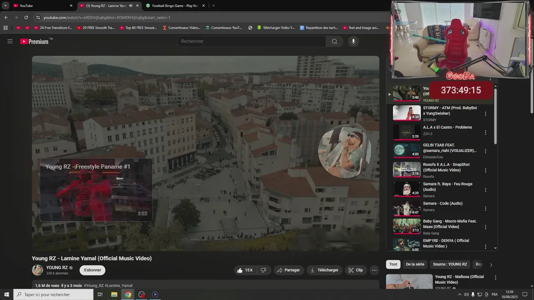Open the YouTube hamburger guide menu
The width and height of the screenshot is (534, 300).
10,41
